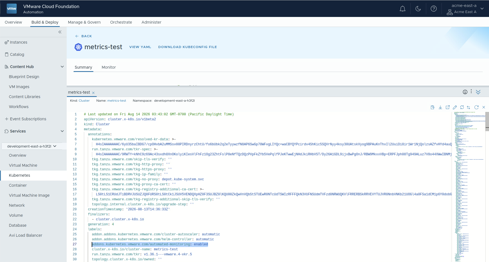The width and height of the screenshot is (489, 262).
Task: Click the Kind Cluster link
Action: pos(84,101)
